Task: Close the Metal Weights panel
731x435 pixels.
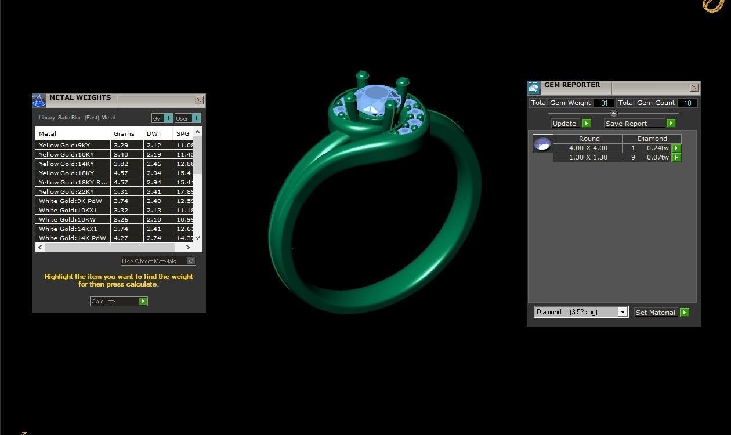Action: point(199,100)
